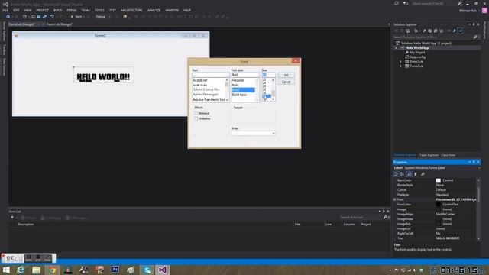Click the Categorized icon in Properties panel
Image resolution: width=489 pixels, height=275 pixels.
pos(396,174)
